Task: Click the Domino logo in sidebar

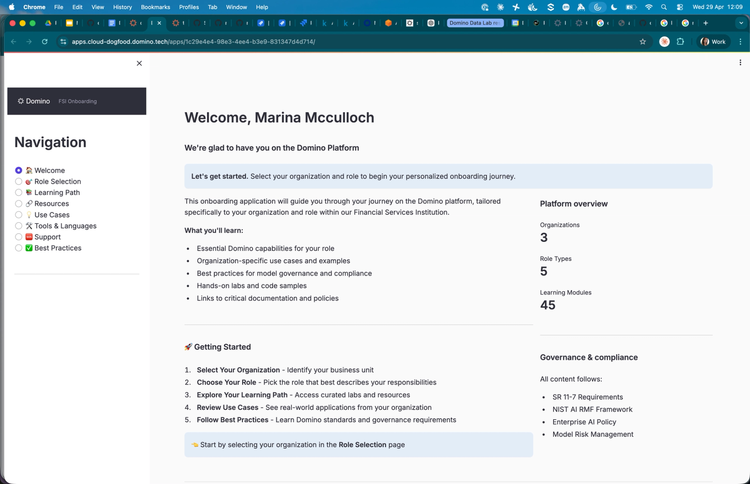Action: pos(34,101)
